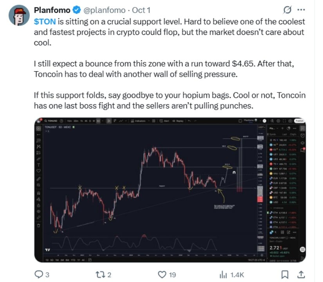Bookmark this tweet
The height and width of the screenshot is (282, 323).
point(285,275)
